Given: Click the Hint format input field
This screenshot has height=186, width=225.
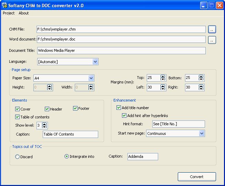Looking at the screenshot, I should (178, 124).
